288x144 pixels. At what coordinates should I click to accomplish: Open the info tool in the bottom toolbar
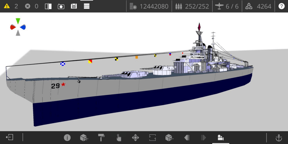67,138
